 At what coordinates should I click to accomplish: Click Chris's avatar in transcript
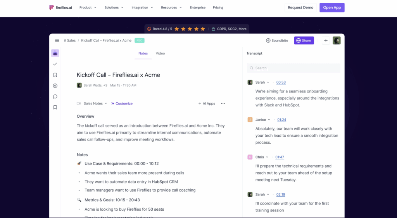pos(250,157)
